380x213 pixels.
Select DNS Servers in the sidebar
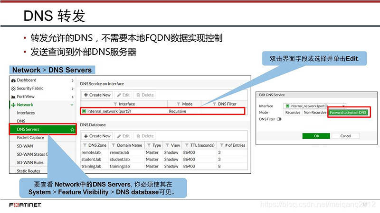tap(43, 129)
